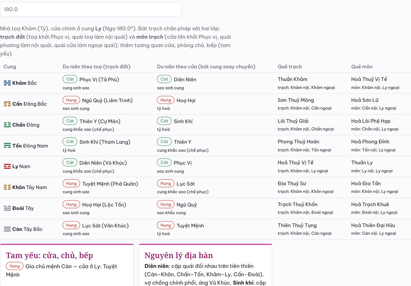
Task: Click the Hung badge beside Ngũ Quỷ (Liêm Trinh)
Action: tap(71, 100)
